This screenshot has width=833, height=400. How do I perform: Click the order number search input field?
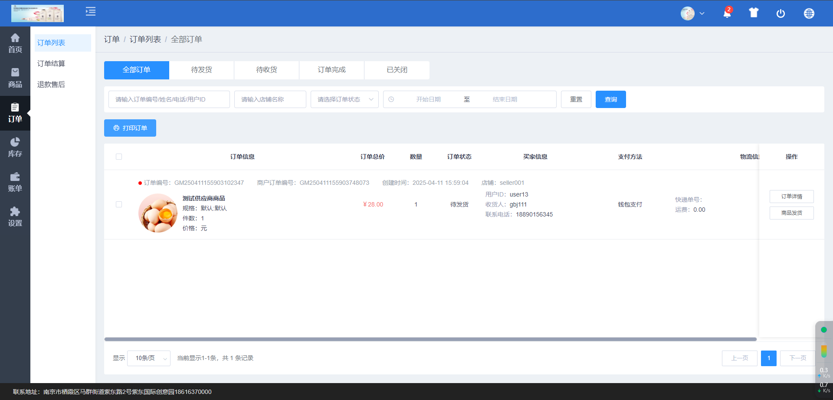pyautogui.click(x=169, y=99)
